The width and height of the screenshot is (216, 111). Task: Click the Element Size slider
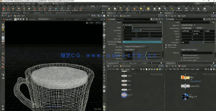click(x=147, y=31)
